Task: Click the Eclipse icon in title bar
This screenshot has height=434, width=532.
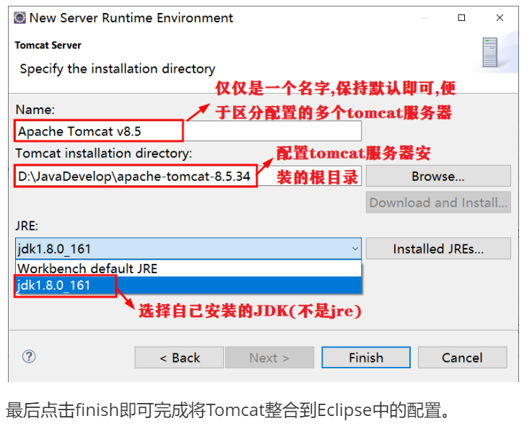Action: [19, 18]
